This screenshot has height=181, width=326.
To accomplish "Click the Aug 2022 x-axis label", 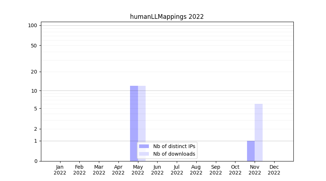I will [196, 170].
